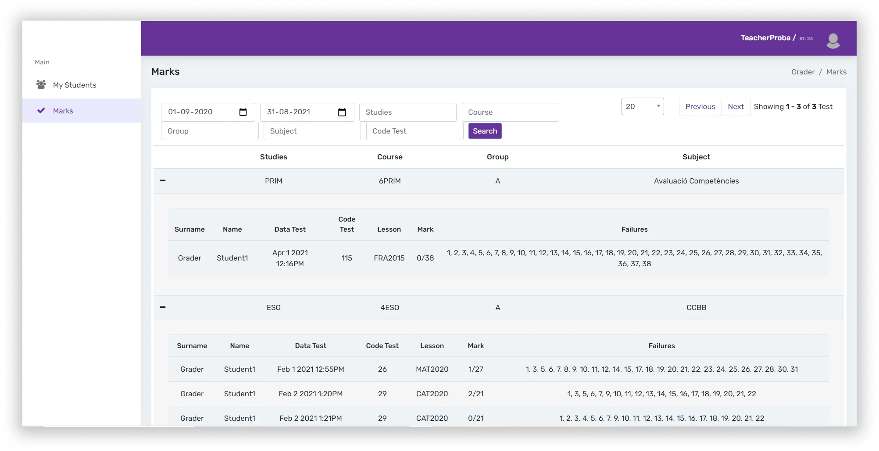Go to Next page of results
The height and width of the screenshot is (451, 879).
736,106
